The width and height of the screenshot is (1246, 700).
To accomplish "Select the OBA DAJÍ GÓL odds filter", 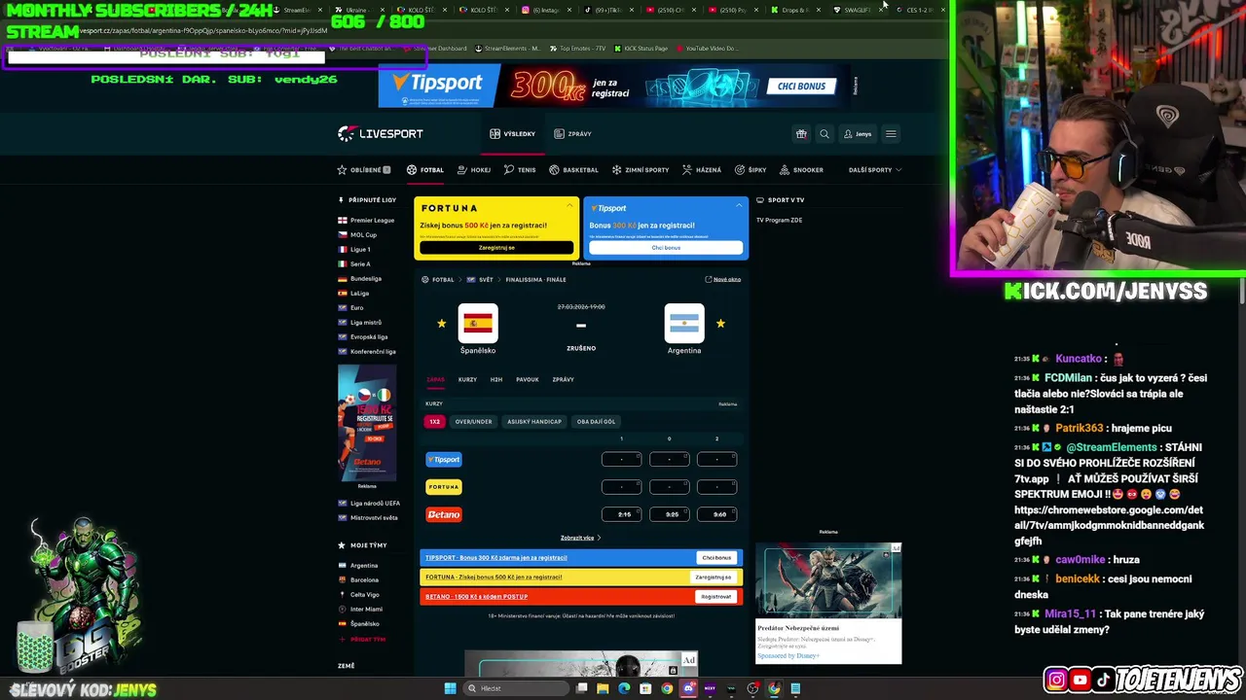I will coord(596,422).
